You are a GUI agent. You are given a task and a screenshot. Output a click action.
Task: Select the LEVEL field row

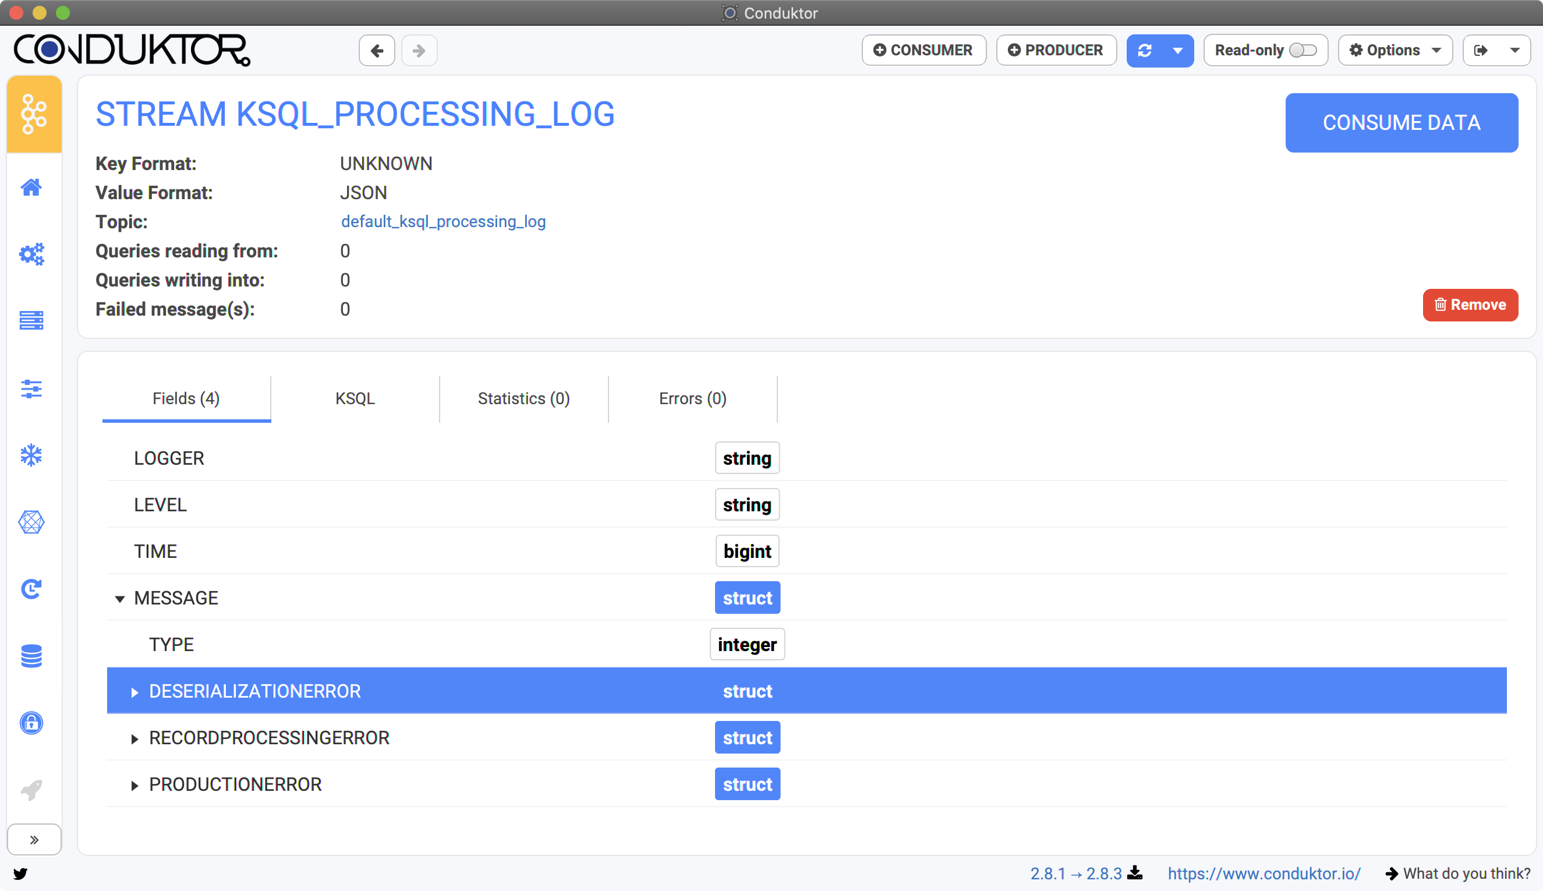click(806, 504)
